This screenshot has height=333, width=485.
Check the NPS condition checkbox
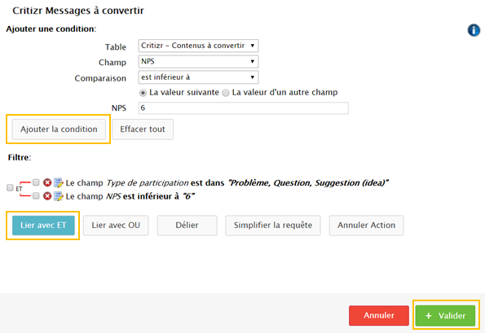[x=36, y=196]
